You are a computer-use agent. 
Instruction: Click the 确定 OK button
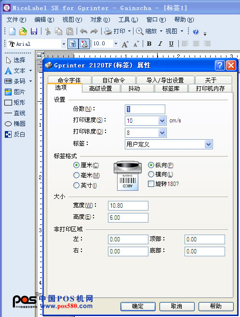click(138, 306)
